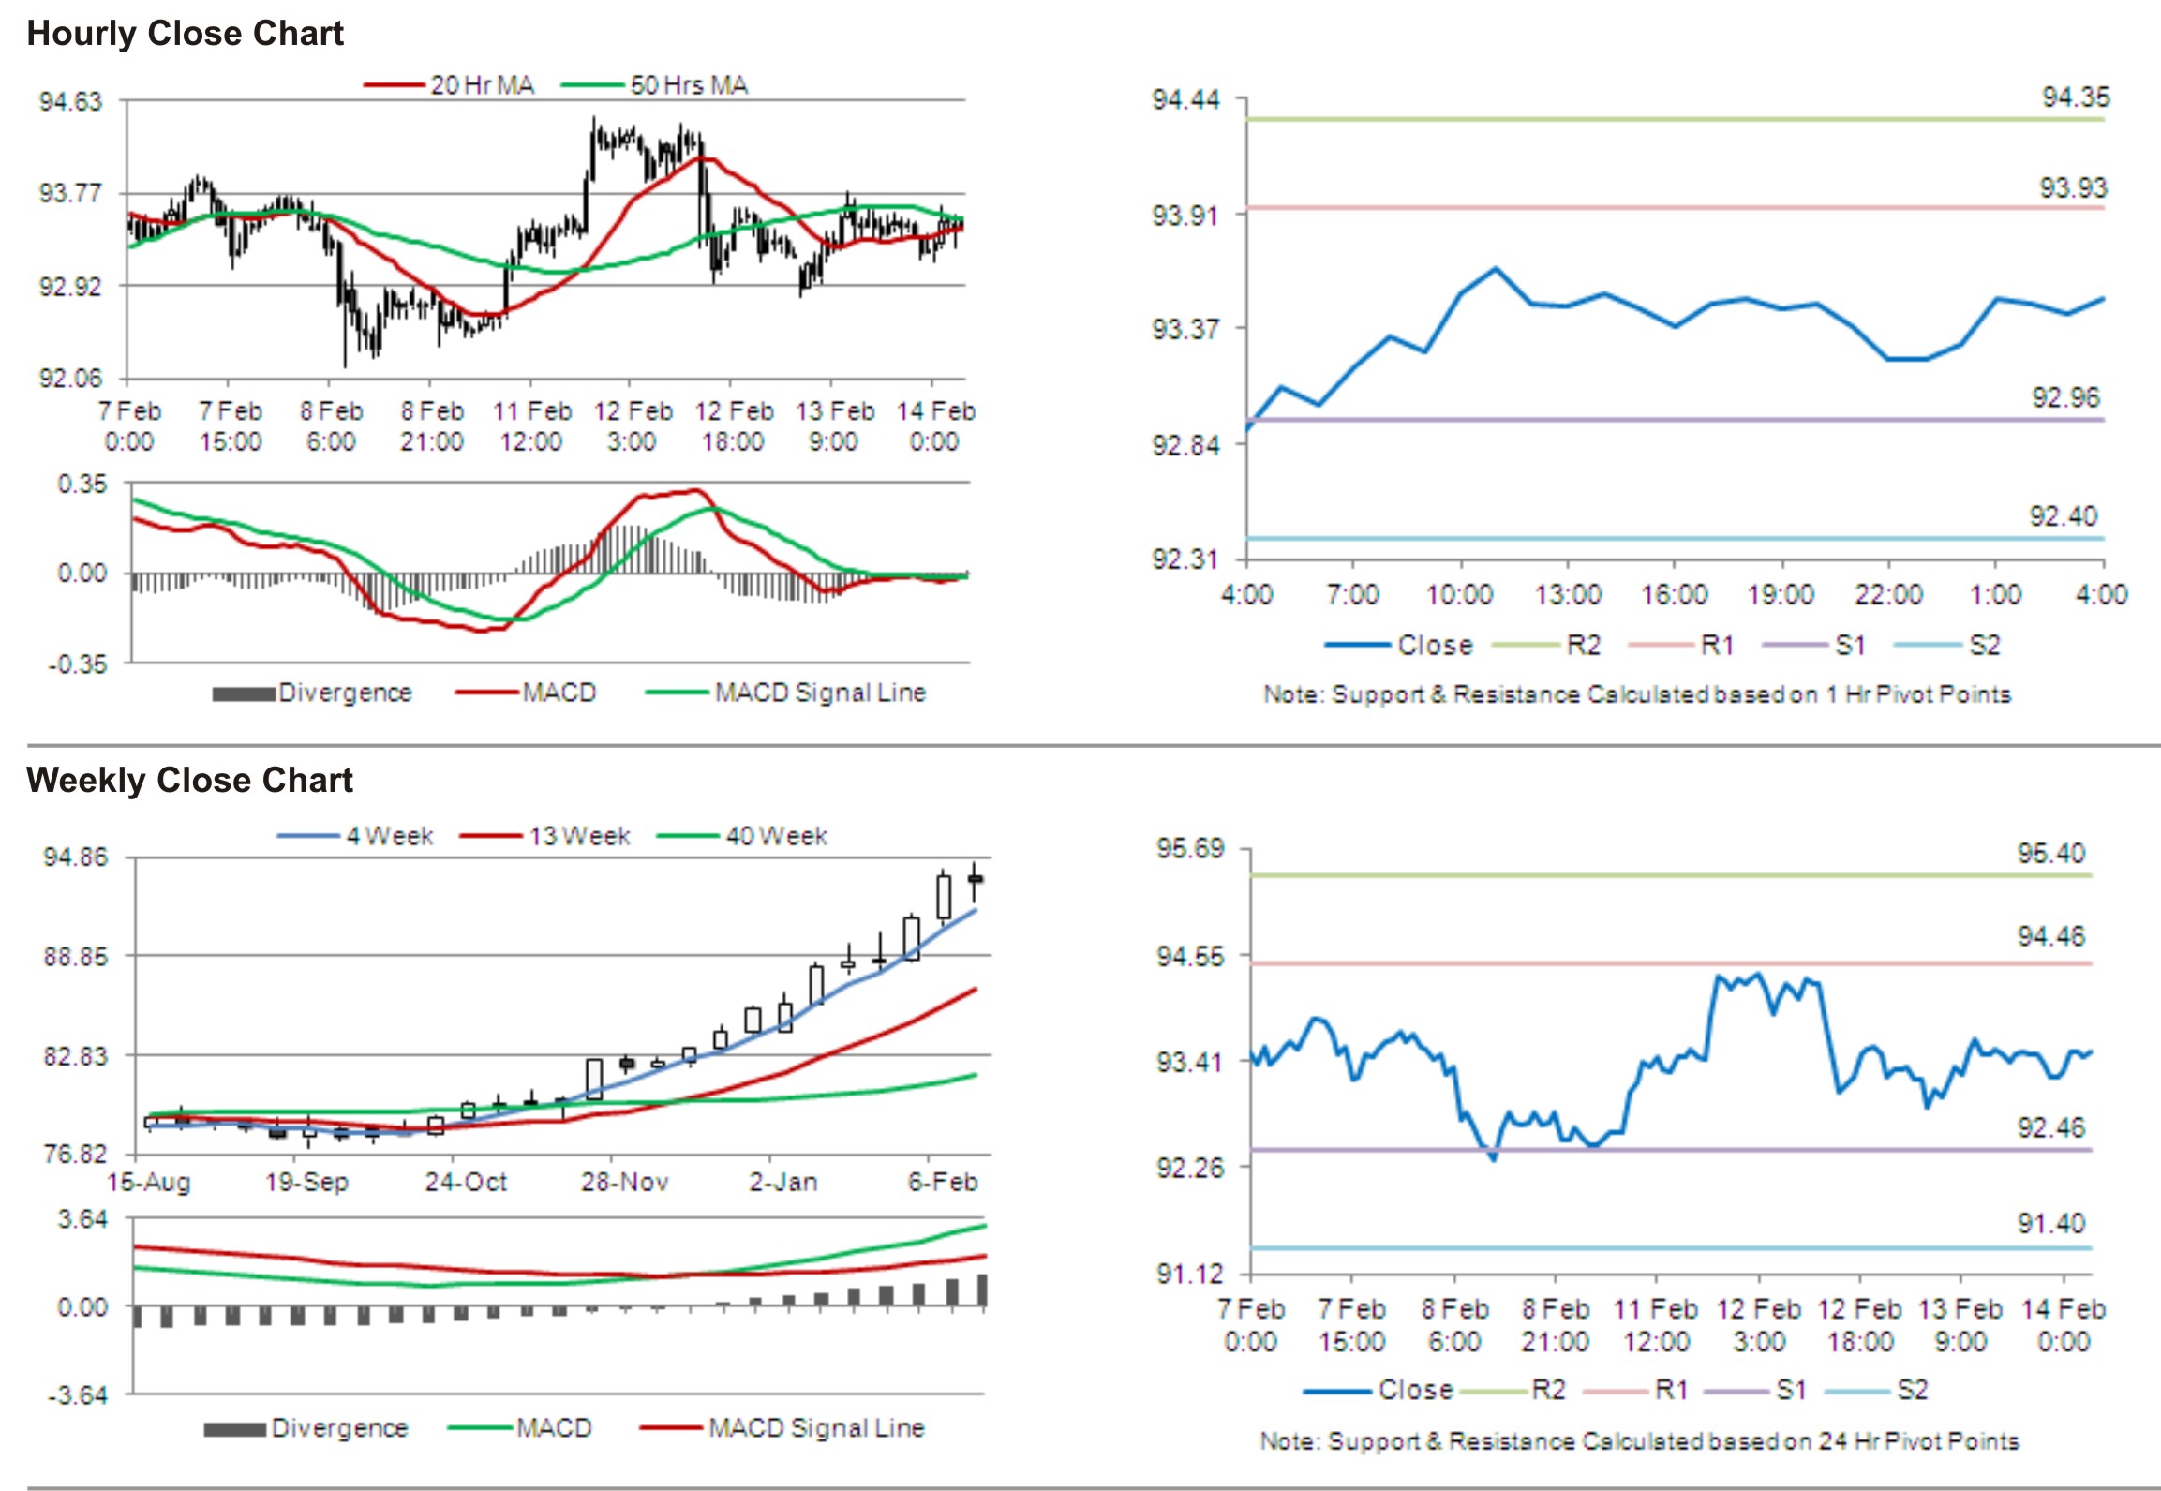Click the 76.82 weekly y-axis label
The image size is (2161, 1491).
tap(75, 1154)
